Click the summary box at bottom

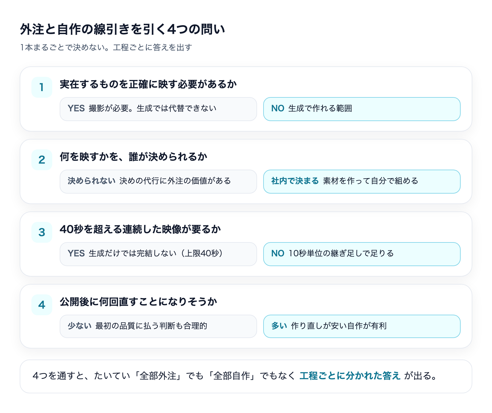pos(246,376)
